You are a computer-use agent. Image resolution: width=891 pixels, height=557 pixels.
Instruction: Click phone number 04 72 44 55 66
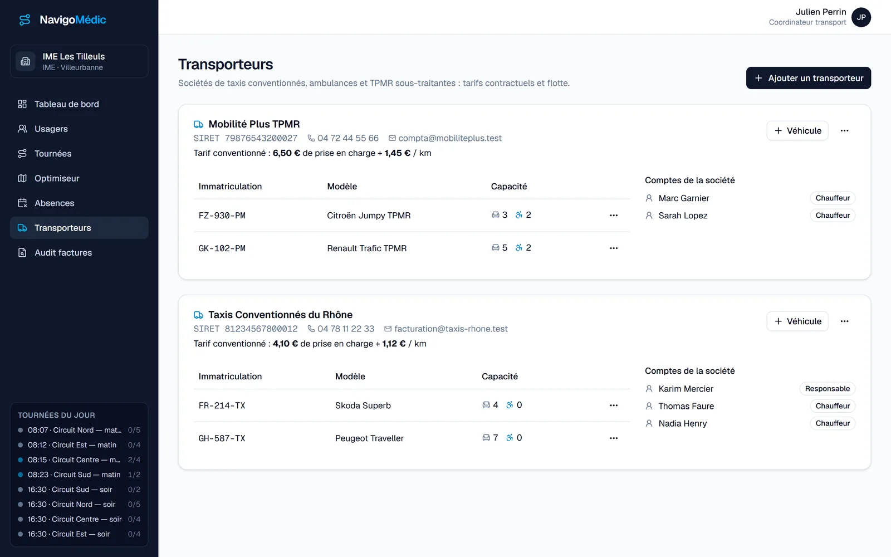343,138
